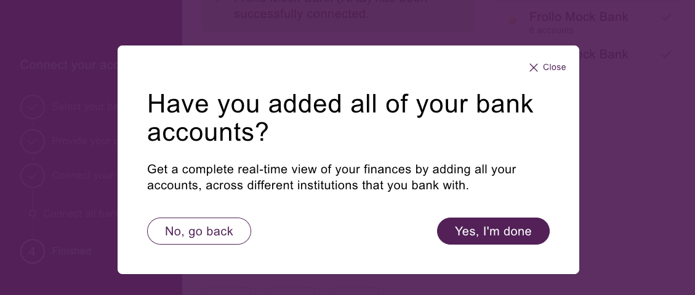This screenshot has height=295, width=695.
Task: Open the Frollo Mock Bank entry title
Action: click(x=579, y=17)
